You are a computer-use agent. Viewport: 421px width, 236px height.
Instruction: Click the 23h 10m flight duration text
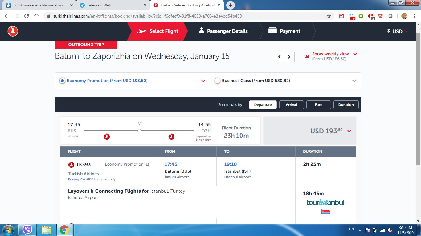click(236, 136)
